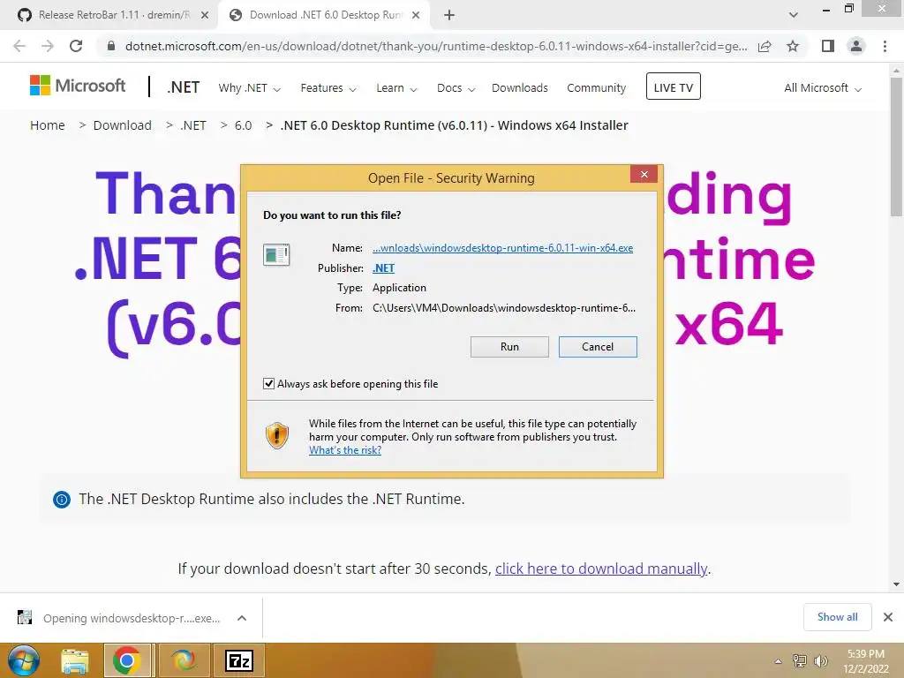The width and height of the screenshot is (904, 678).
Task: Open Chrome three-dot menu
Action: pos(885,46)
